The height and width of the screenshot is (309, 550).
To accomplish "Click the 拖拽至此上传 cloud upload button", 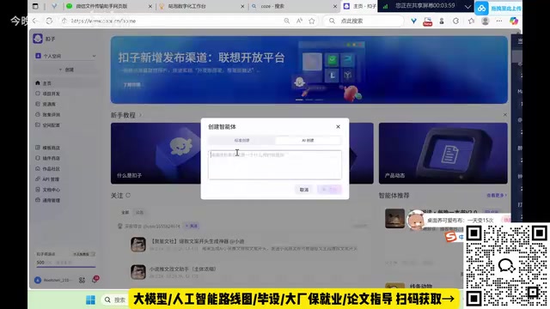I will point(498,8).
